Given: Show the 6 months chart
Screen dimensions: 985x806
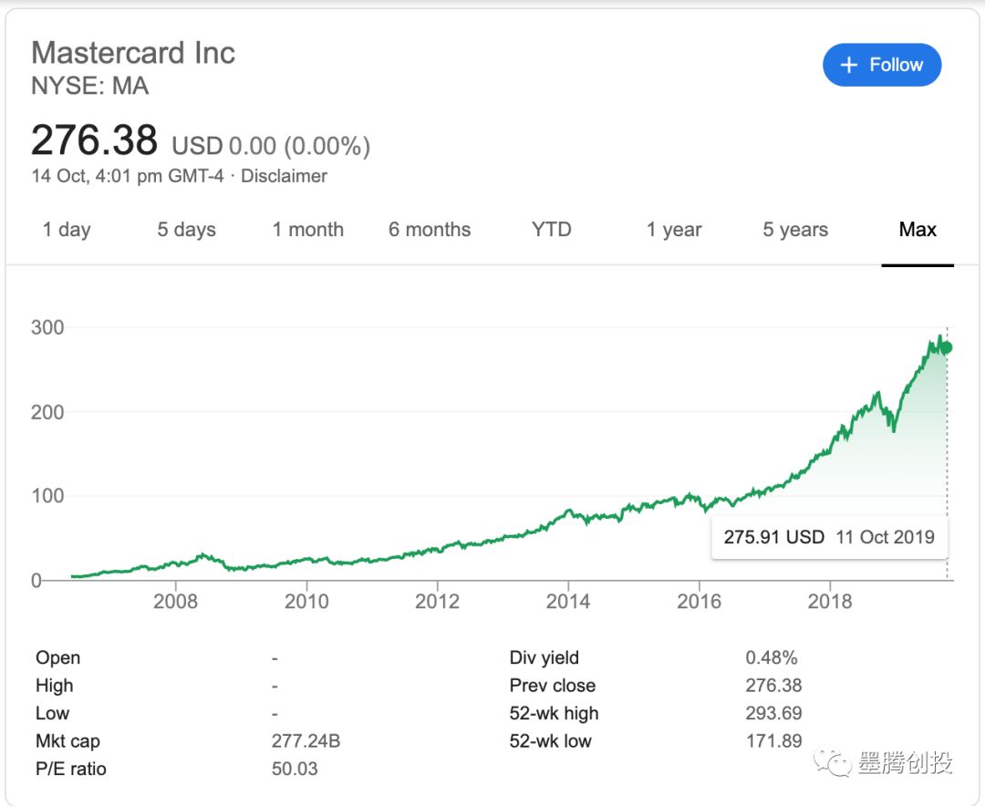Looking at the screenshot, I should tap(430, 230).
